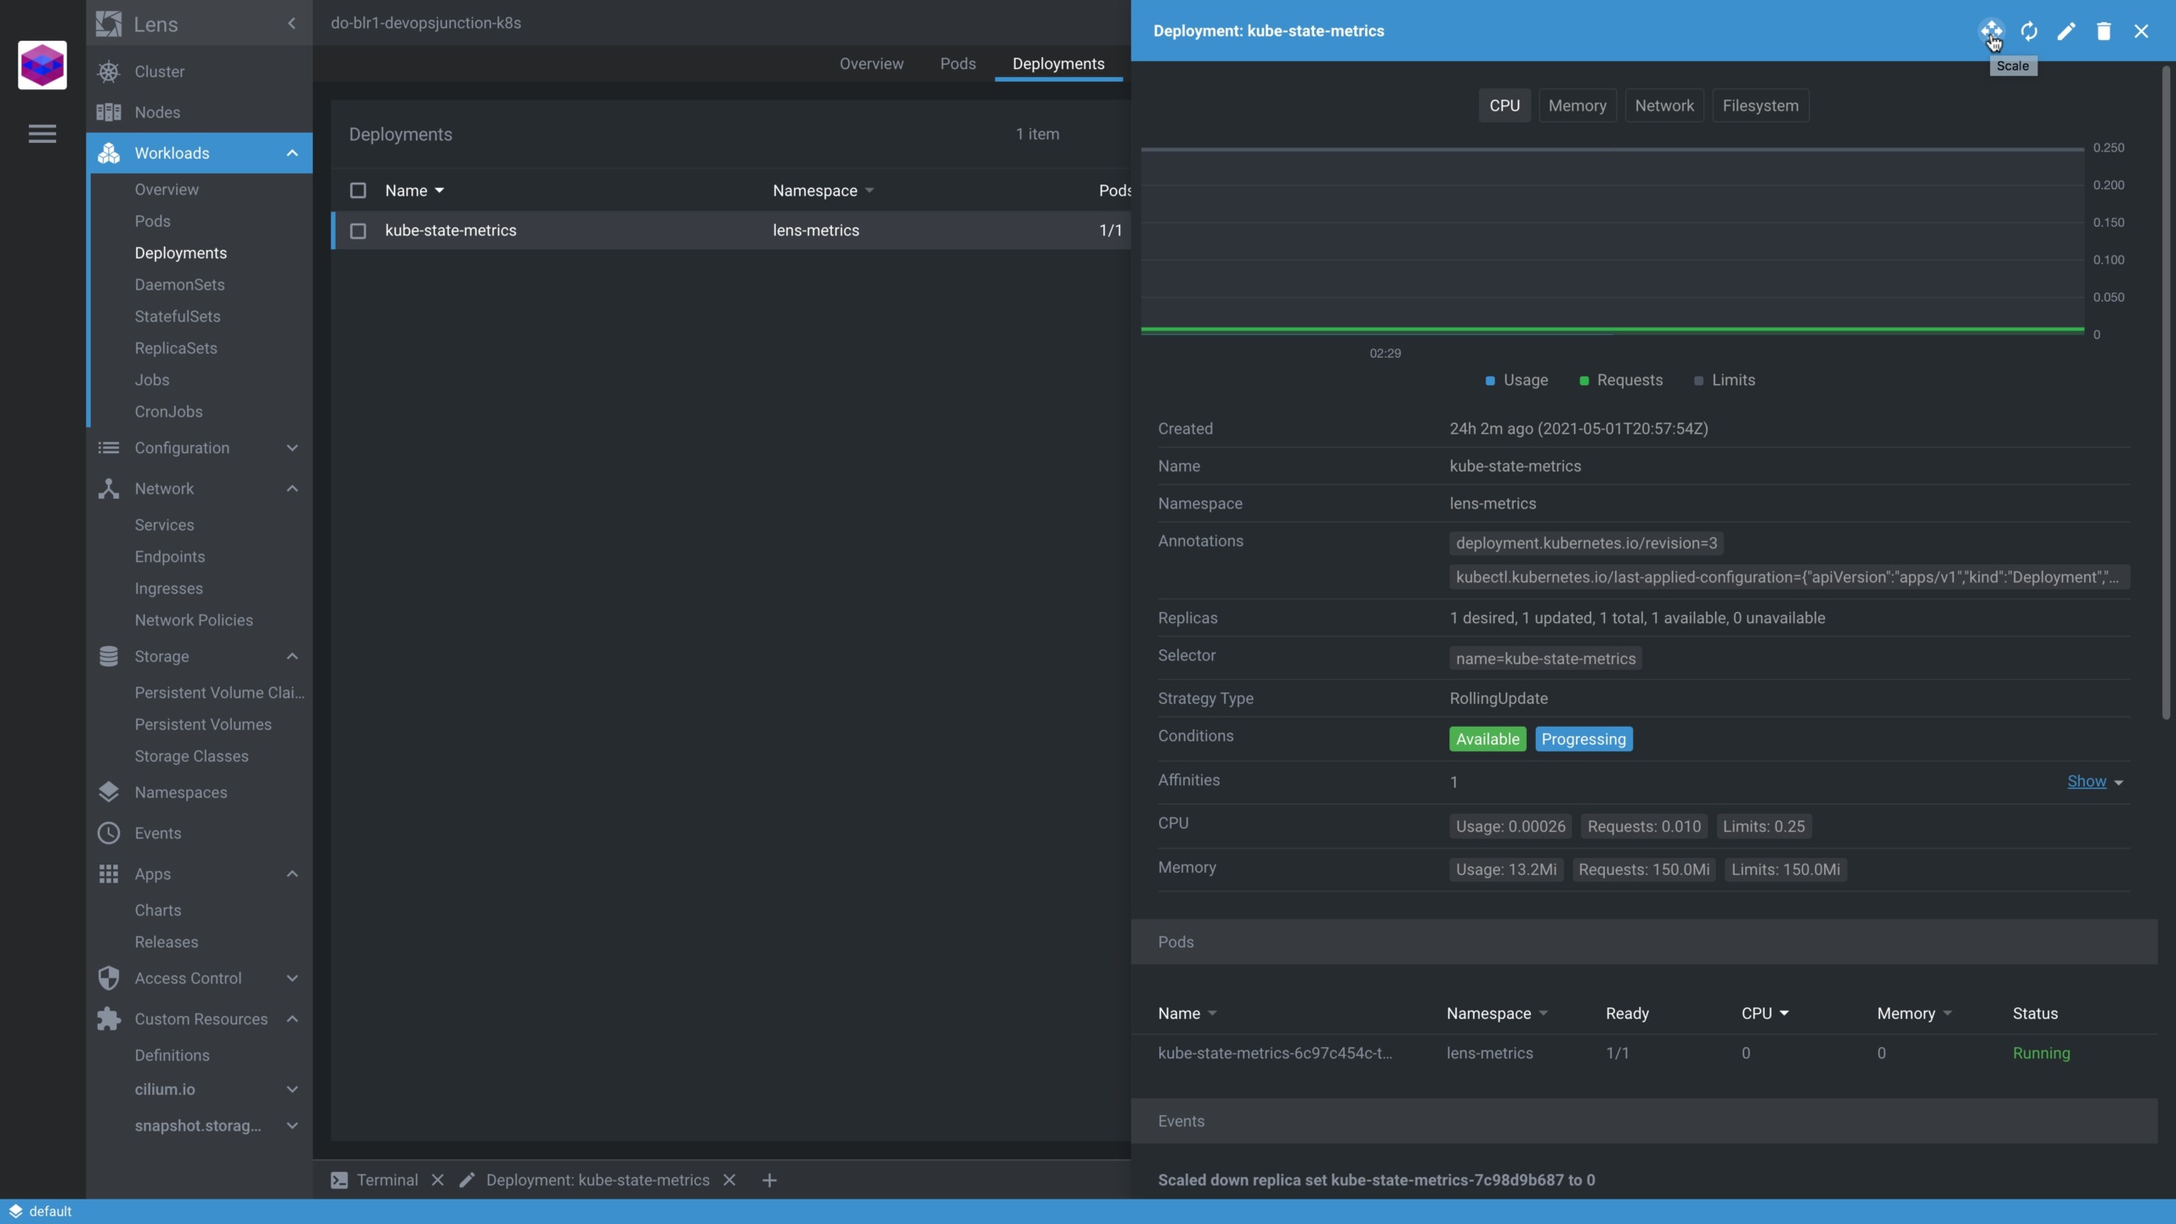Viewport: 2176px width, 1224px height.
Task: Click the Storage database icon
Action: tap(109, 656)
